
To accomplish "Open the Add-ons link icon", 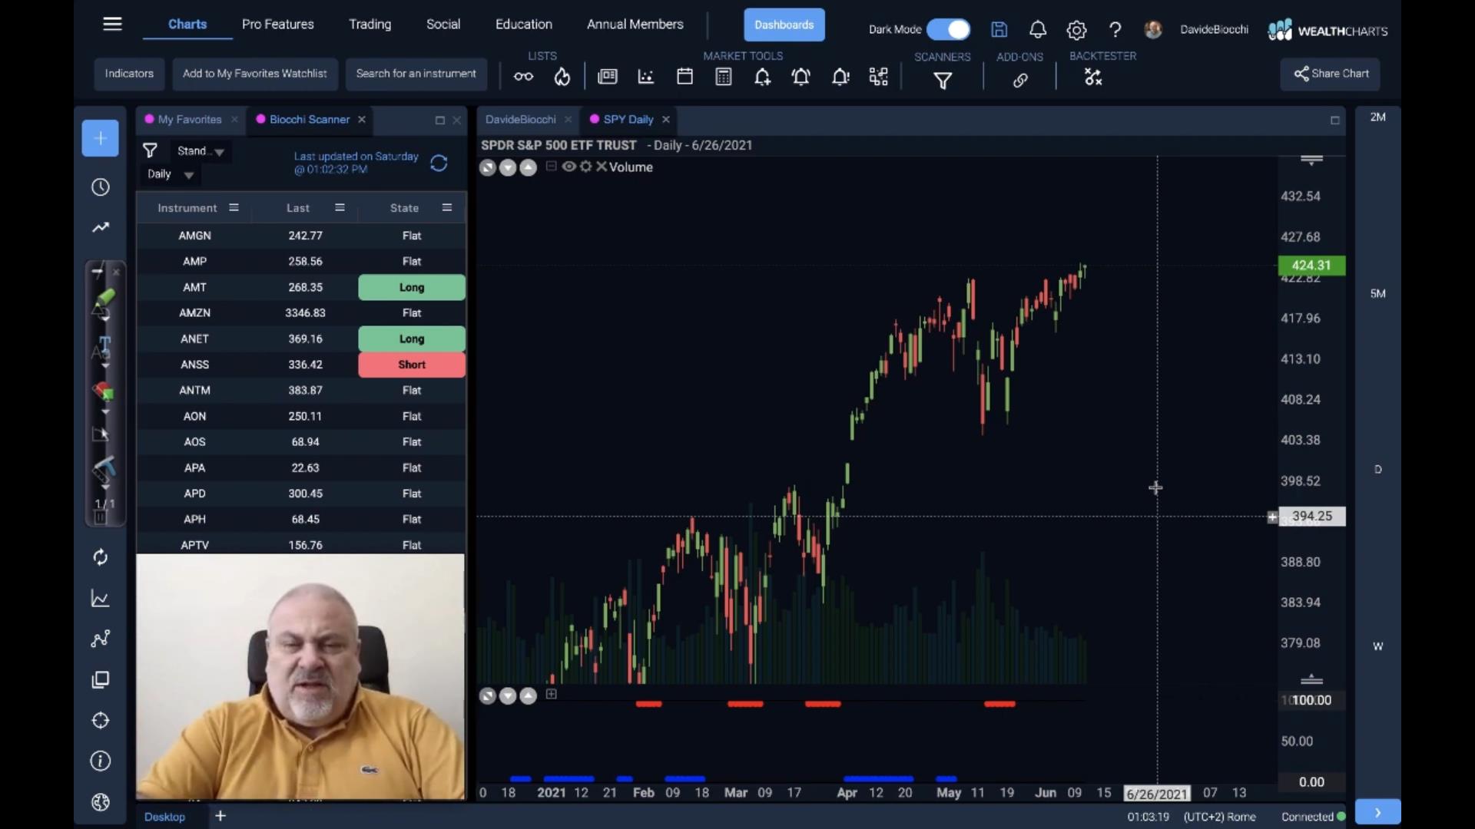I will [x=1020, y=80].
